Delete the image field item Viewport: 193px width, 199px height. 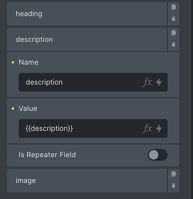174,185
